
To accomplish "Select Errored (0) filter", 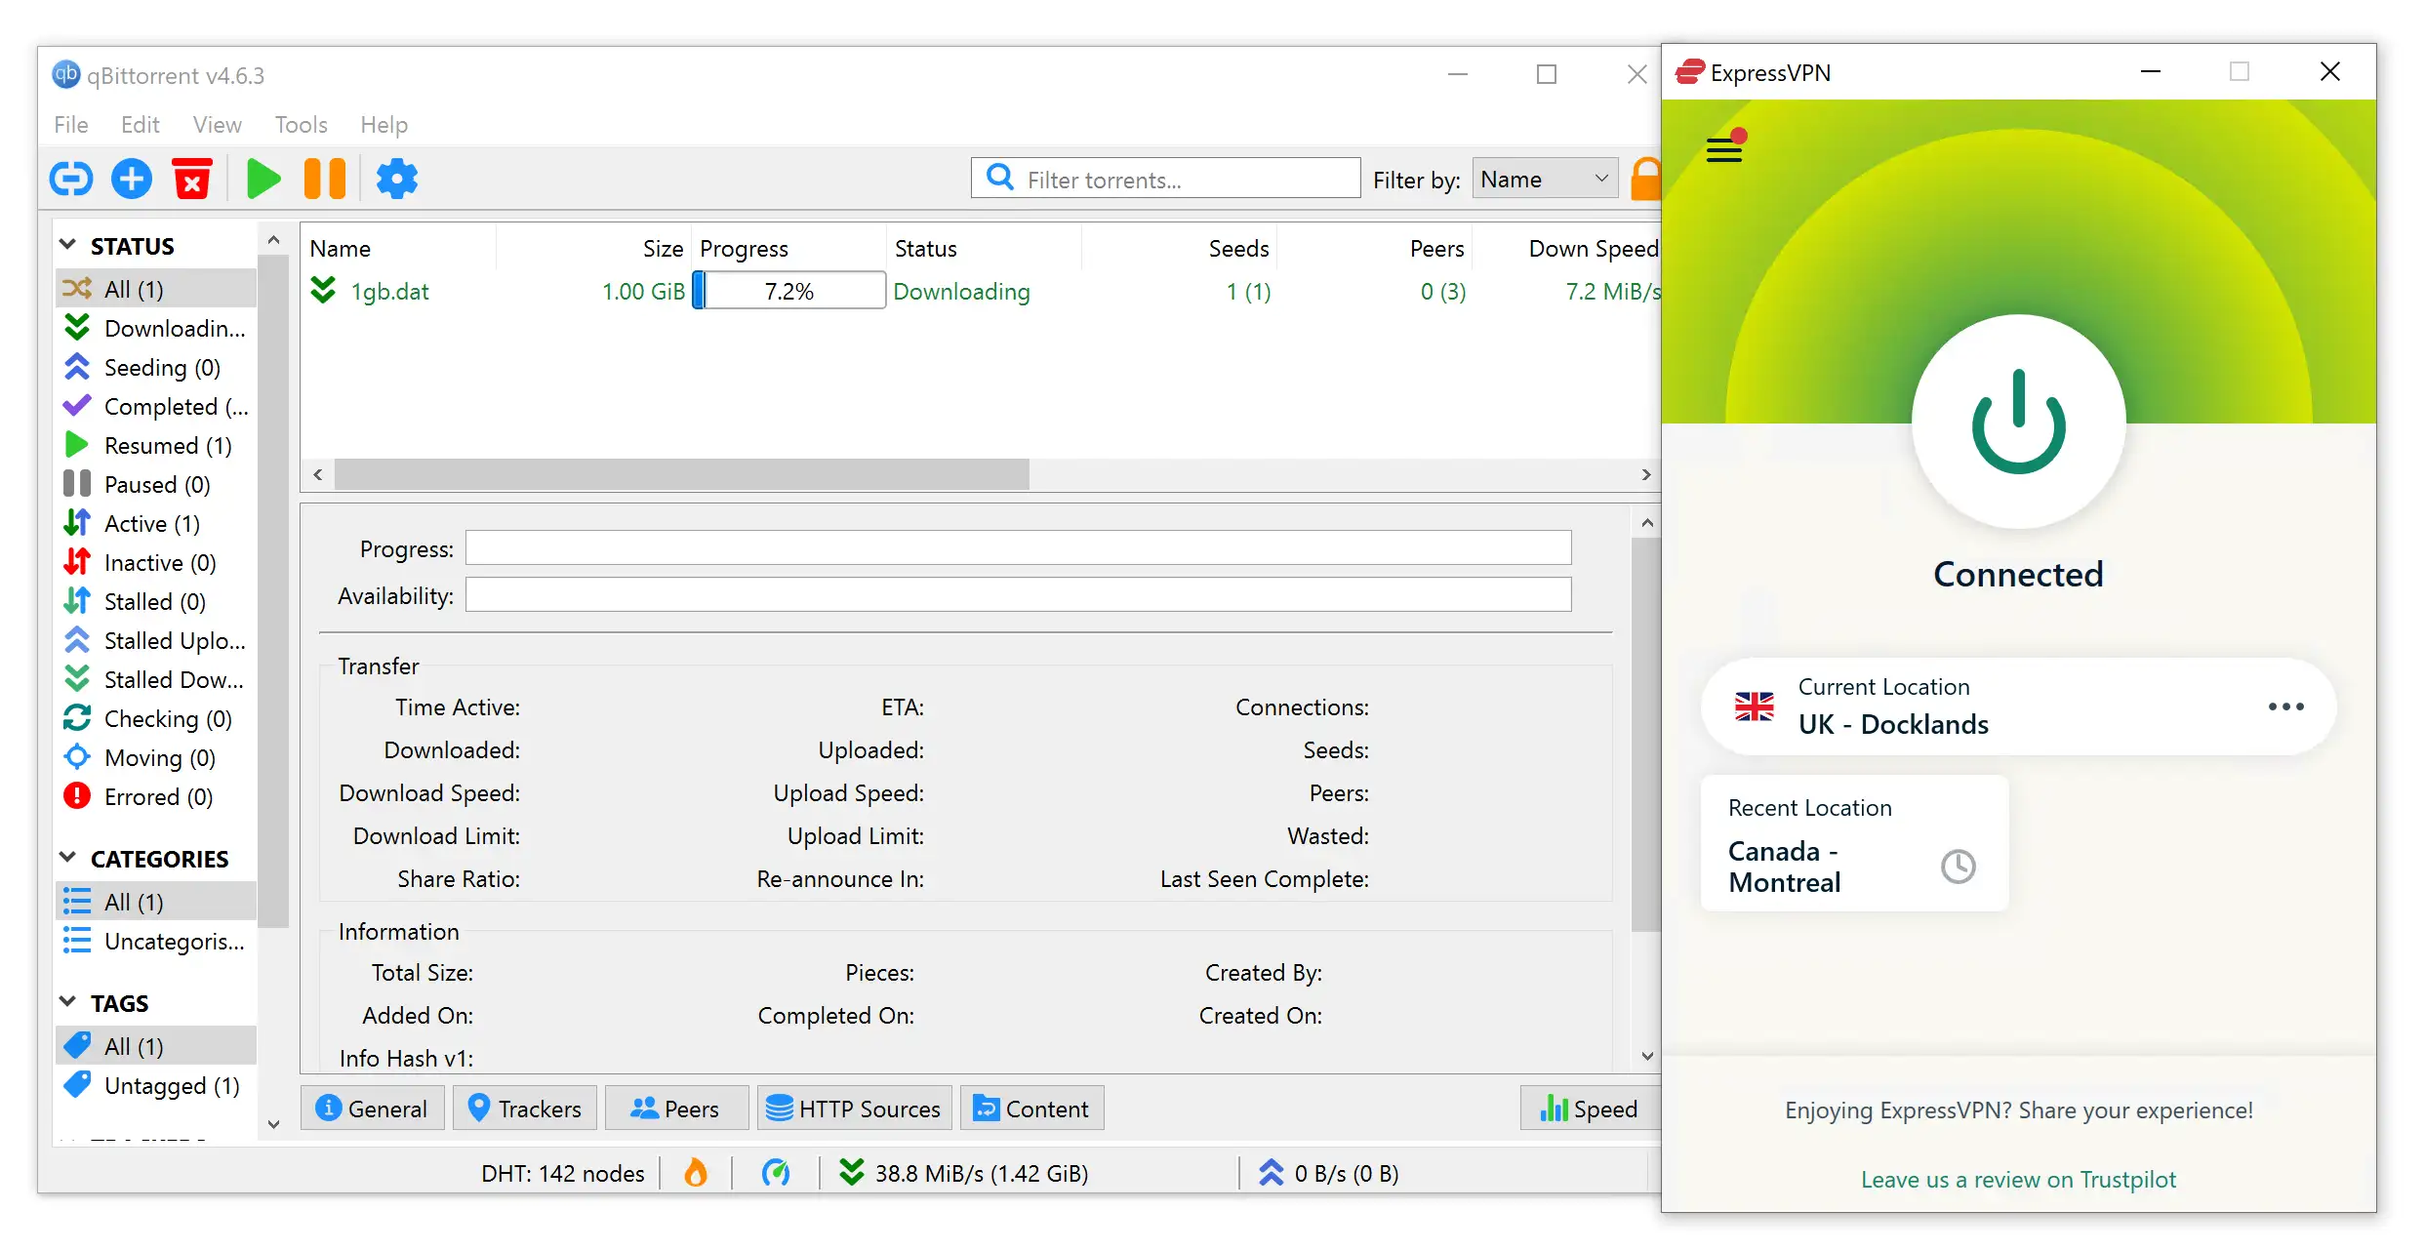I will point(156,796).
